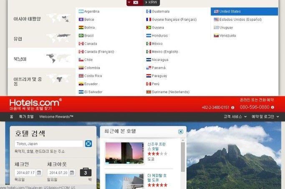Expand the Korean flag country selector
Viewport: 285px width, 189px height.
click(135, 2)
